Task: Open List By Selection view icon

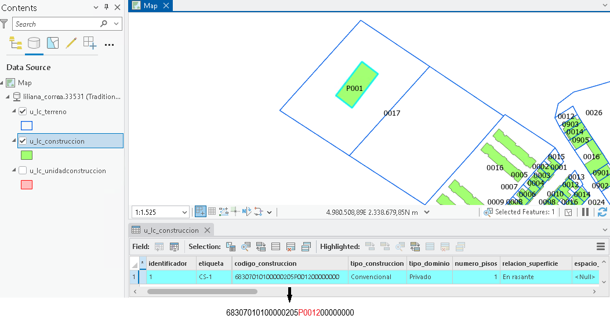Action: pos(53,43)
